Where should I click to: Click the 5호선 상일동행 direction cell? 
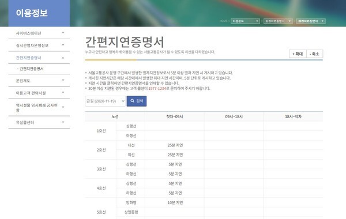131,212
